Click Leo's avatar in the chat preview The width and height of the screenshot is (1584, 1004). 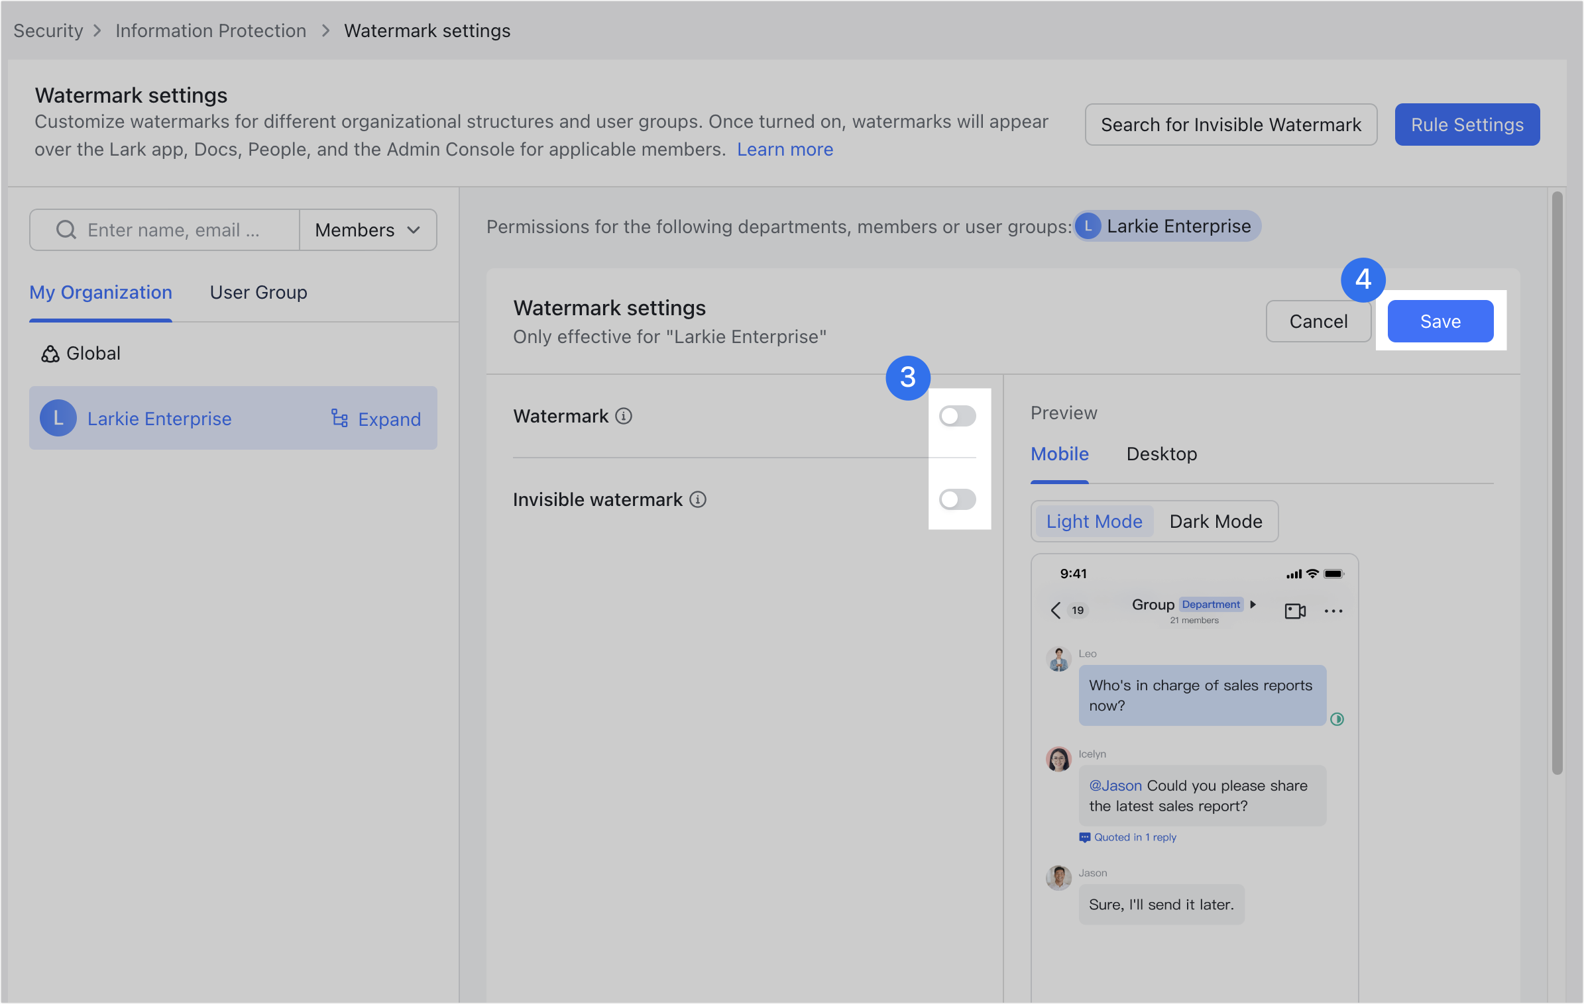click(1058, 659)
